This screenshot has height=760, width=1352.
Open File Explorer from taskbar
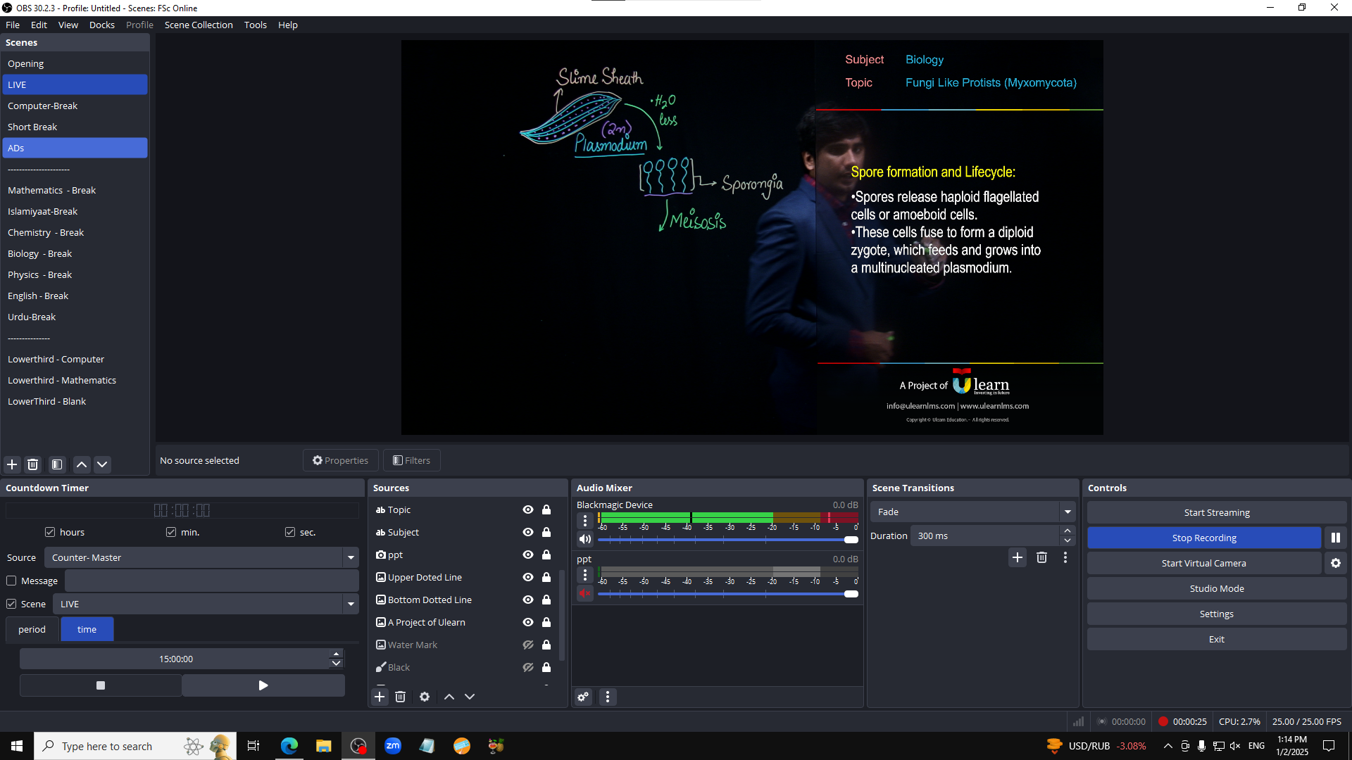click(324, 746)
